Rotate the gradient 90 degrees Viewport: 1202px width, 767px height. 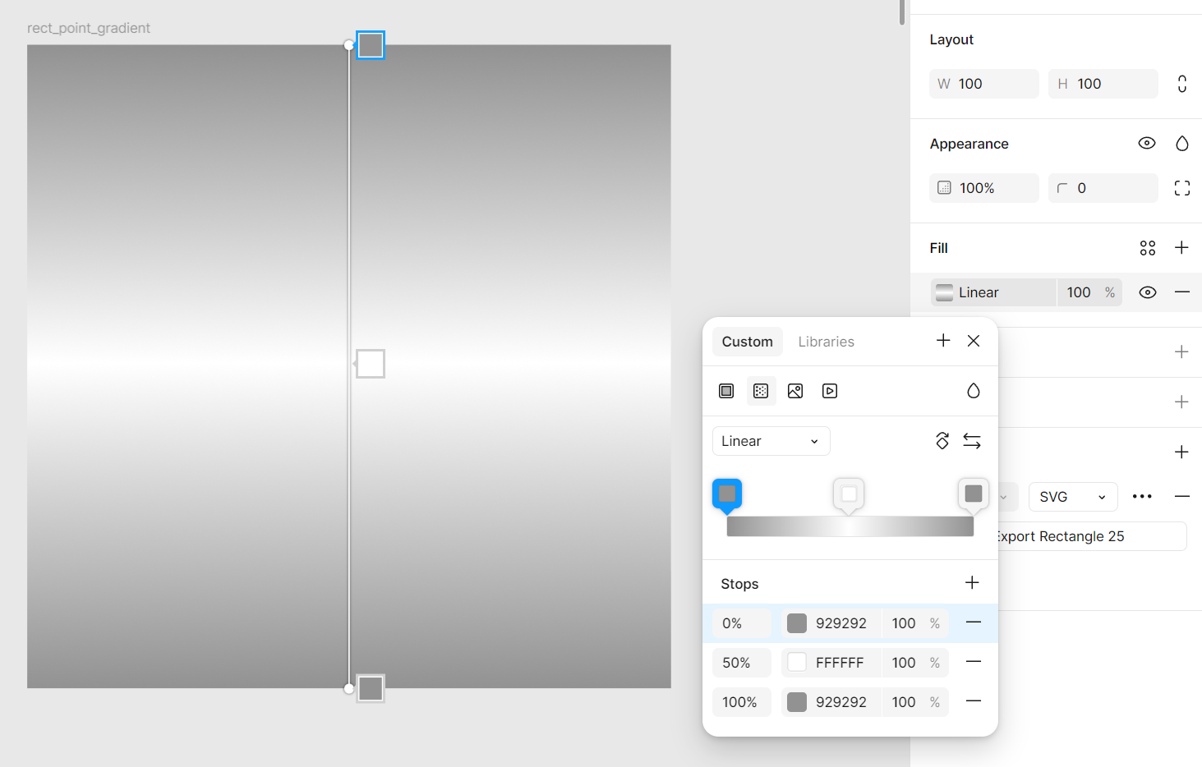(x=942, y=441)
